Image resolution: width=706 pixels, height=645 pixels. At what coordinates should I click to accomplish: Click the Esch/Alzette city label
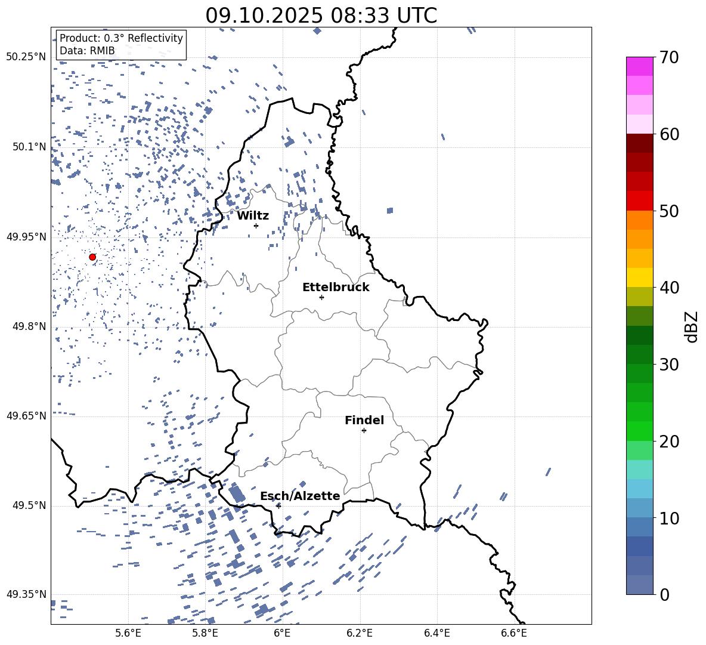300,496
